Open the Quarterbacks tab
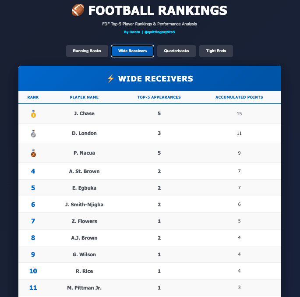The height and width of the screenshot is (297, 300). (176, 51)
